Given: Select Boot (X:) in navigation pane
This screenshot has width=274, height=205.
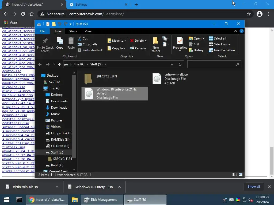Looking at the screenshot, I should click(57, 165).
